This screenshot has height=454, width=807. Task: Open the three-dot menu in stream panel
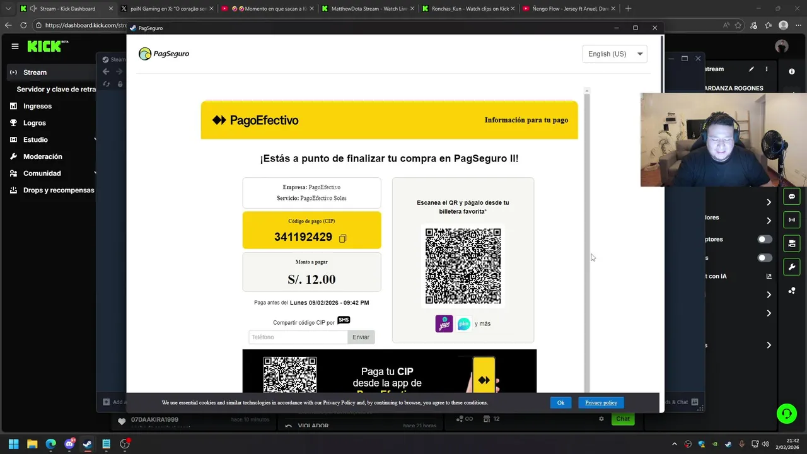tap(767, 69)
